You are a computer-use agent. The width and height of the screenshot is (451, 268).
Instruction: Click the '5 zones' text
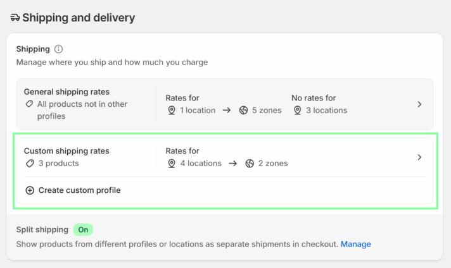(267, 110)
